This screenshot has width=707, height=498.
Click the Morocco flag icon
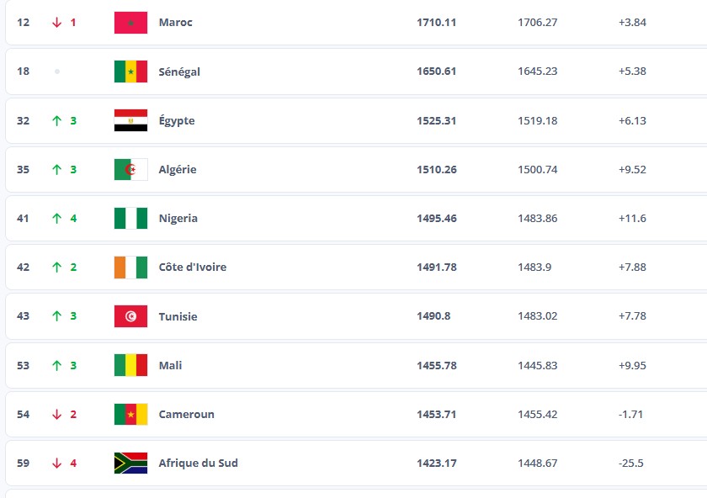(x=130, y=23)
